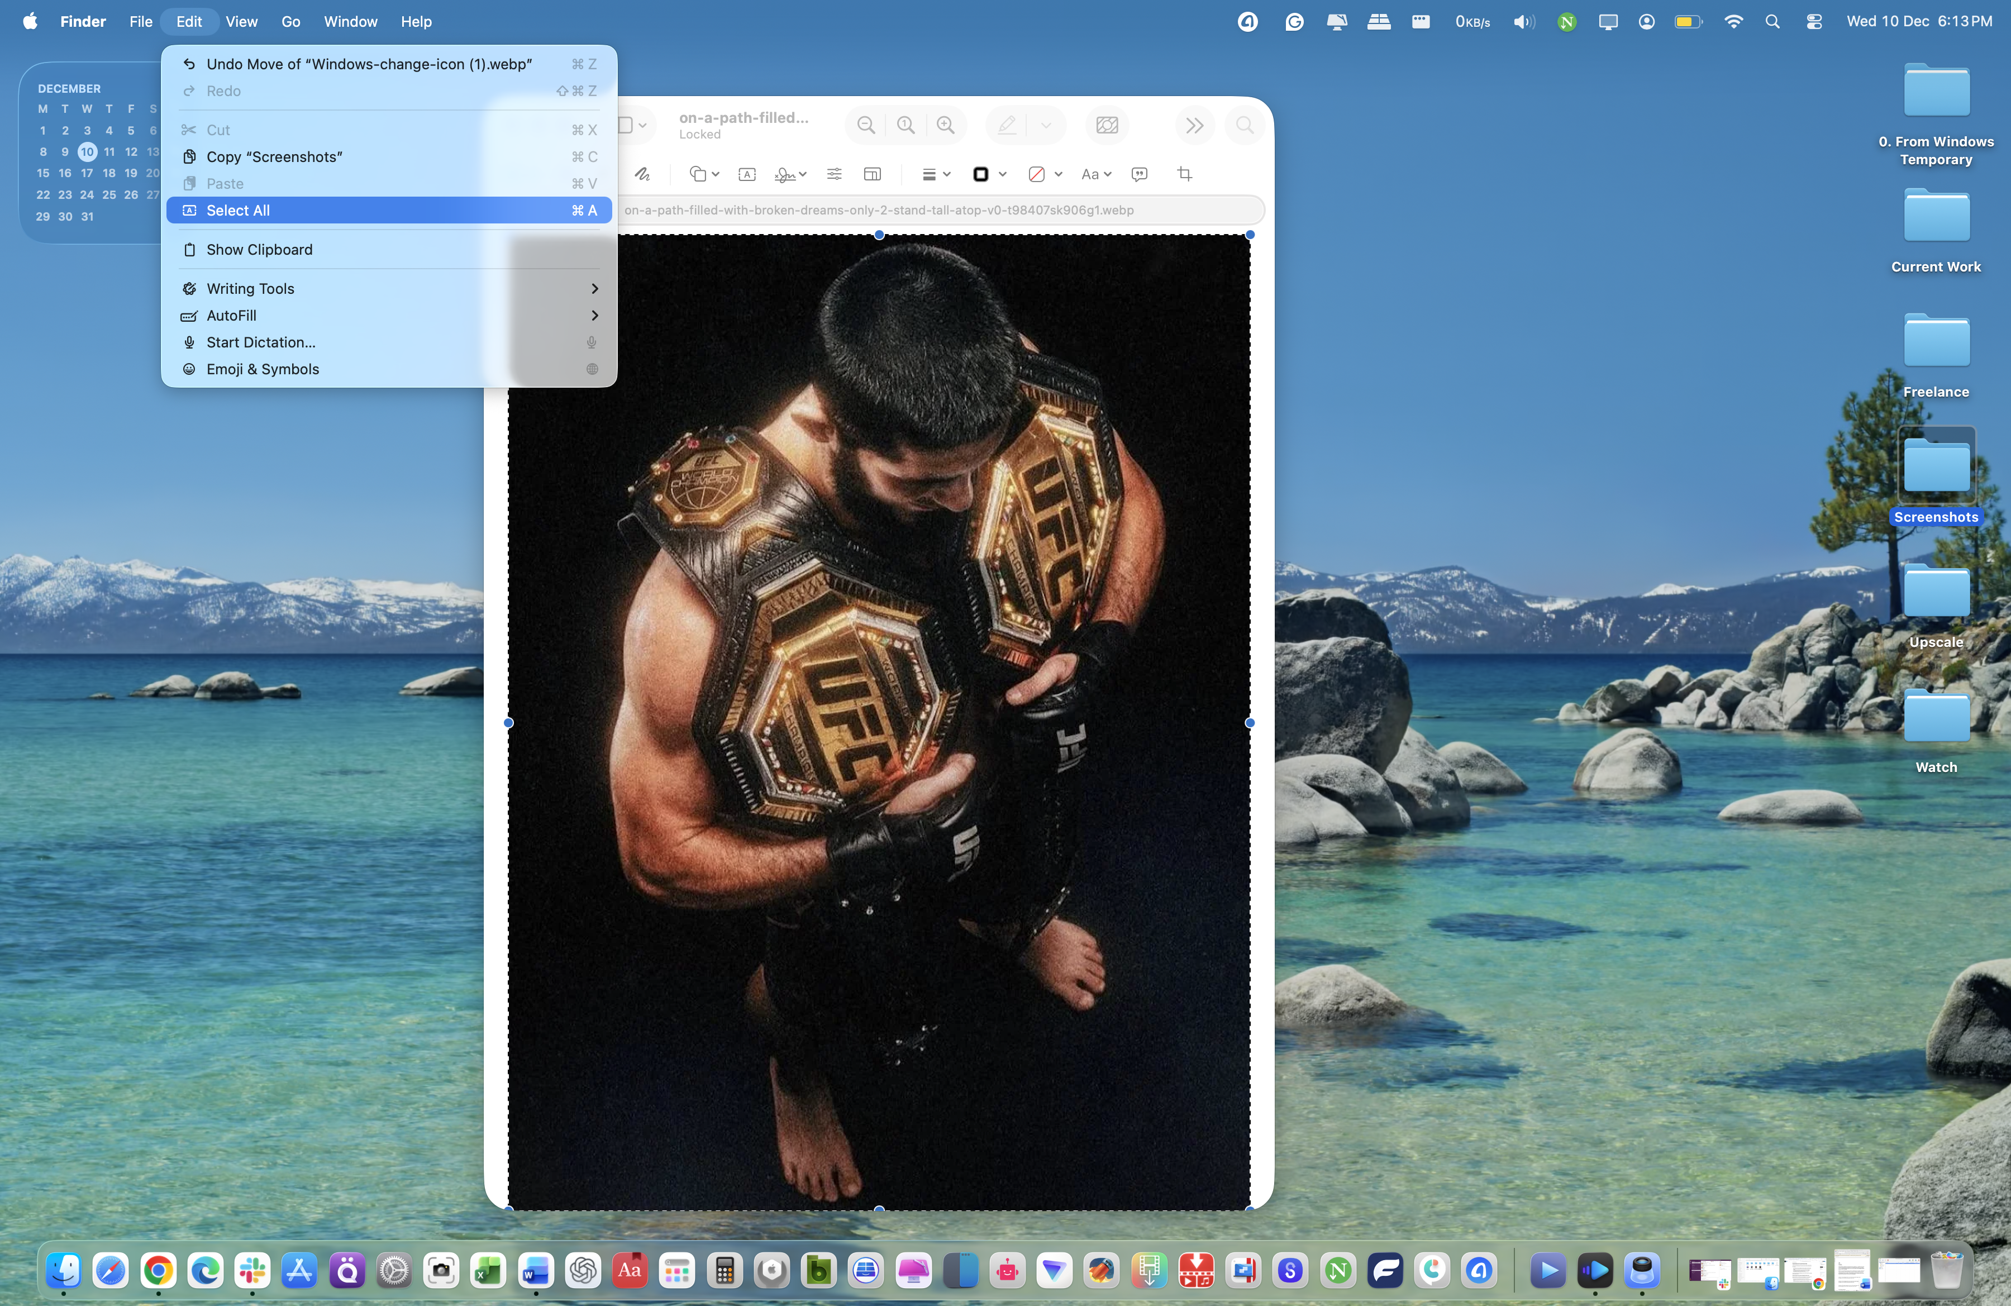Click the battery icon in the menu bar
The width and height of the screenshot is (2011, 1306).
(x=1688, y=22)
